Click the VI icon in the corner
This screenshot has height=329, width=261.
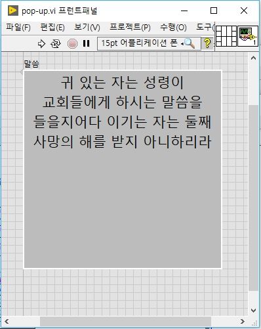(x=248, y=36)
